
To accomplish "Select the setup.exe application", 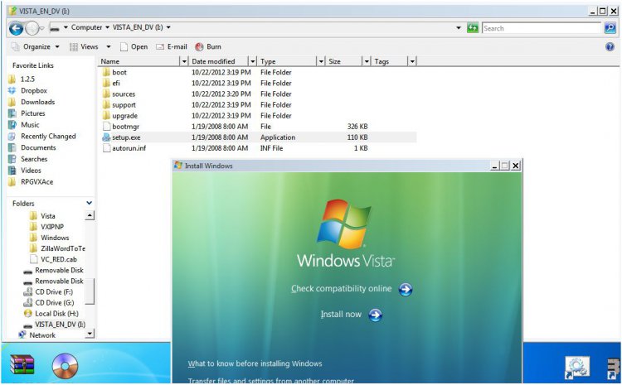I will pyautogui.click(x=121, y=137).
